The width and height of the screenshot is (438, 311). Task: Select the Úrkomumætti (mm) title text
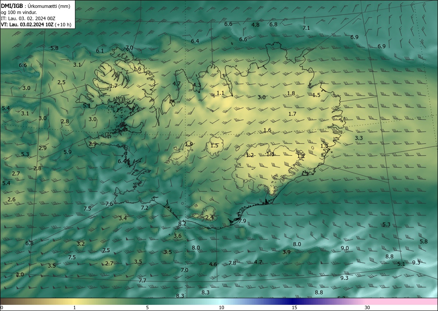[49, 6]
